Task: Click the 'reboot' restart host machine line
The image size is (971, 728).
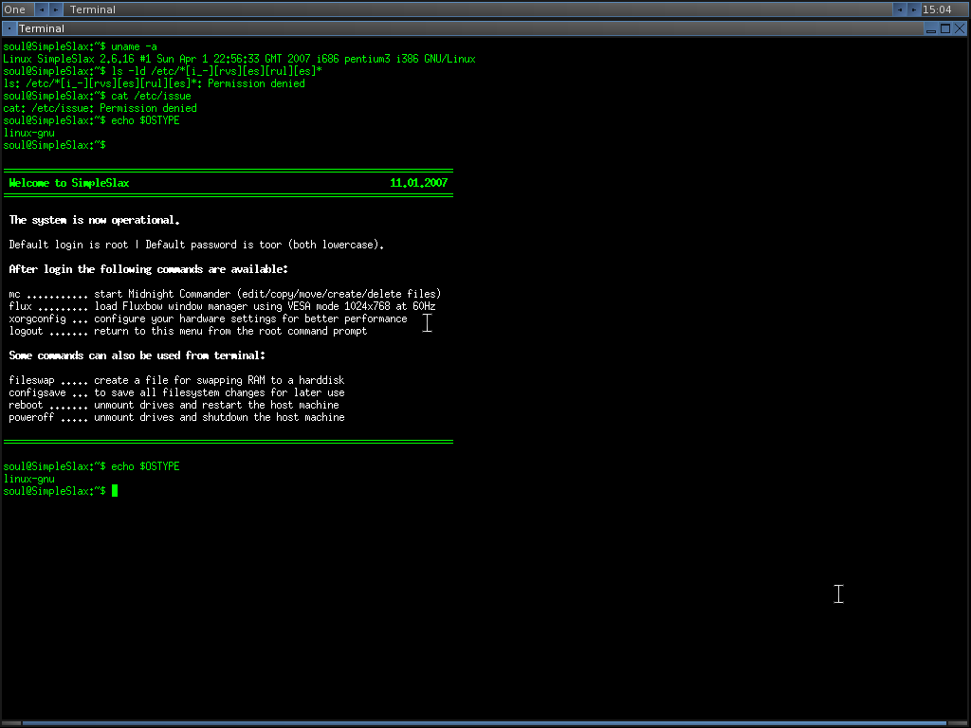Action: 174,405
